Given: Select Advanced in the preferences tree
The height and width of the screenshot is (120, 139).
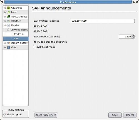Looking at the screenshot, I should 16,8.
